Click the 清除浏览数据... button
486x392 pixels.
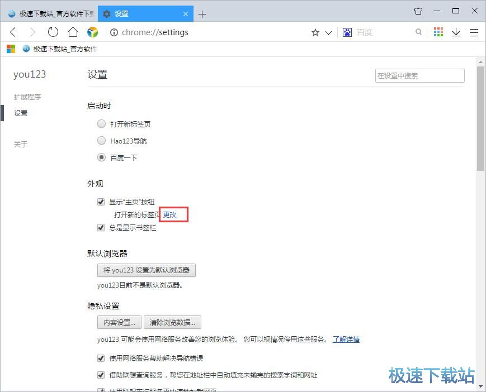pyautogui.click(x=172, y=322)
